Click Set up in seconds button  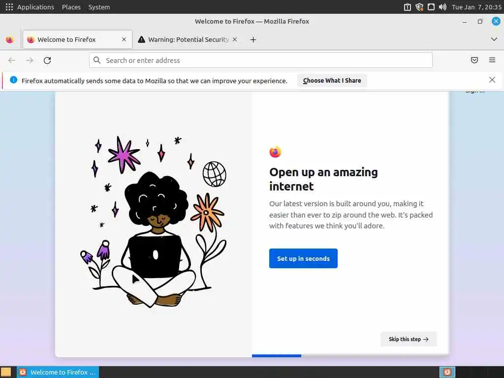click(x=303, y=258)
